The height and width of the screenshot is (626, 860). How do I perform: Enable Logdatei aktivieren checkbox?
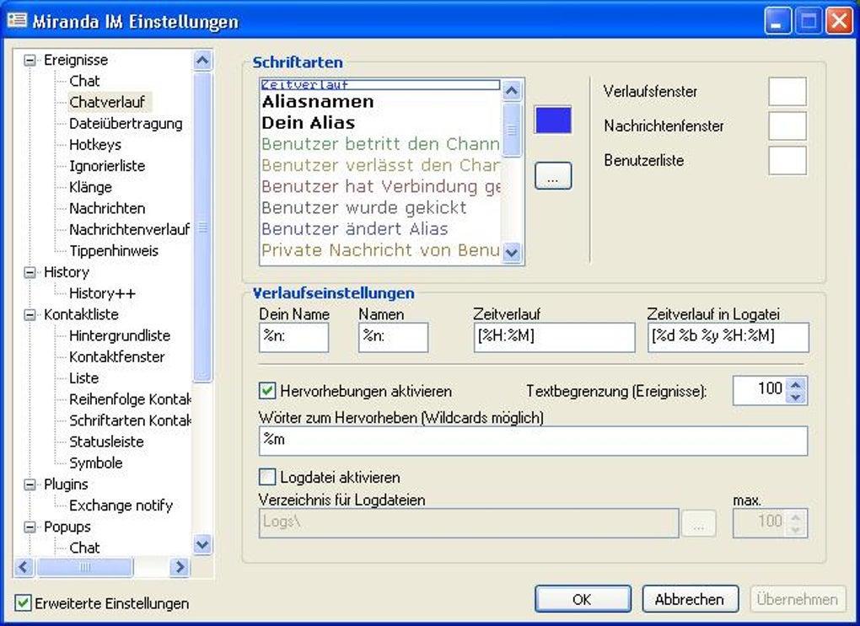(267, 477)
